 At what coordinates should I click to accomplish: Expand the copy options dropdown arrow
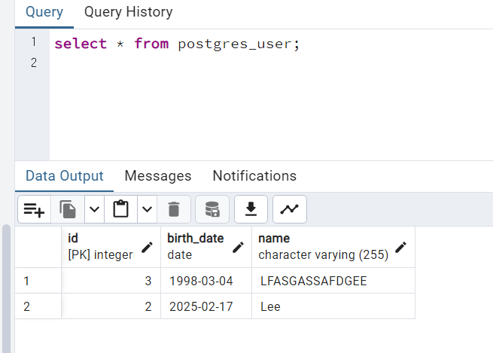(x=94, y=209)
